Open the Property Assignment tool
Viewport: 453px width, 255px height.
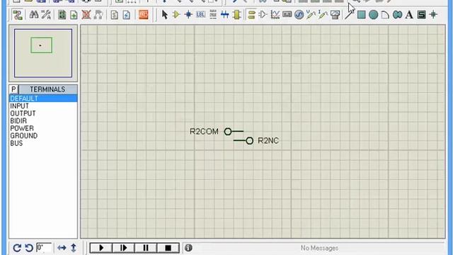45,14
